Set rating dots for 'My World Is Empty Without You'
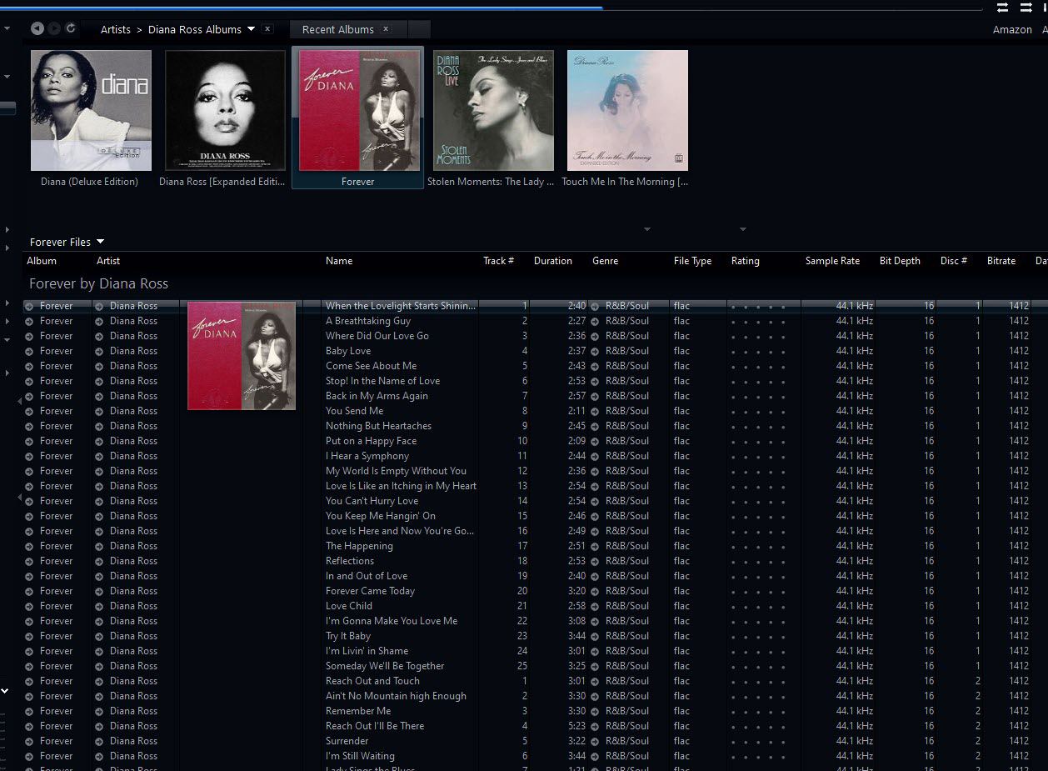 tap(758, 471)
